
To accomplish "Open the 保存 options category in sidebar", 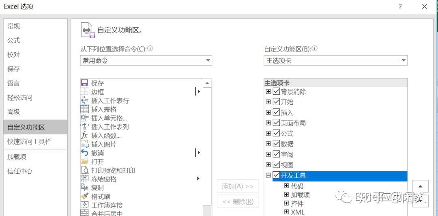I will click(35, 69).
